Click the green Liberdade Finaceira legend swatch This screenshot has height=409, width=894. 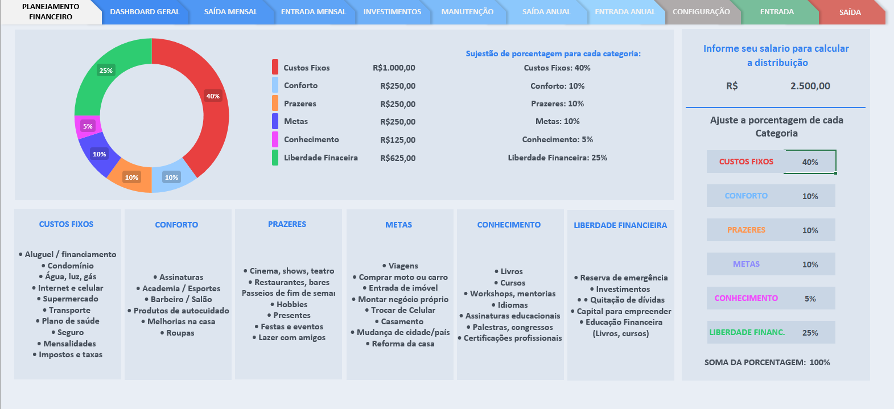tap(275, 158)
